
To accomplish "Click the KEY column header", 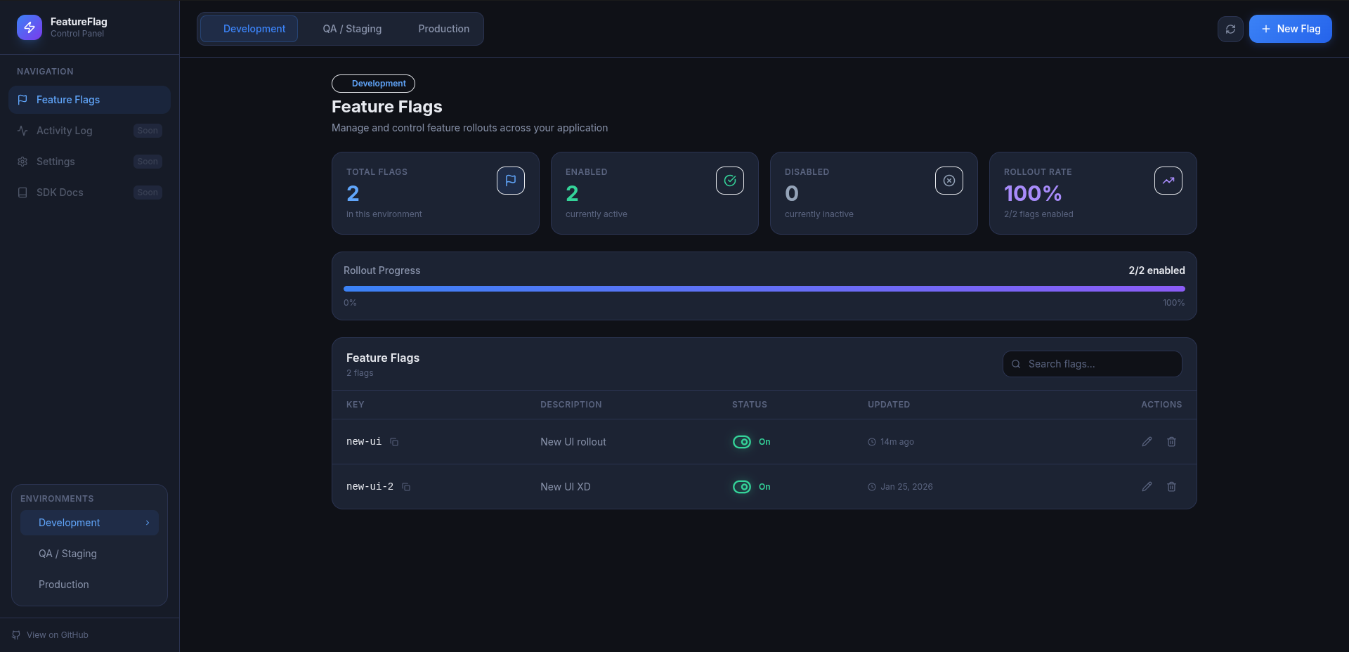I will click(355, 405).
